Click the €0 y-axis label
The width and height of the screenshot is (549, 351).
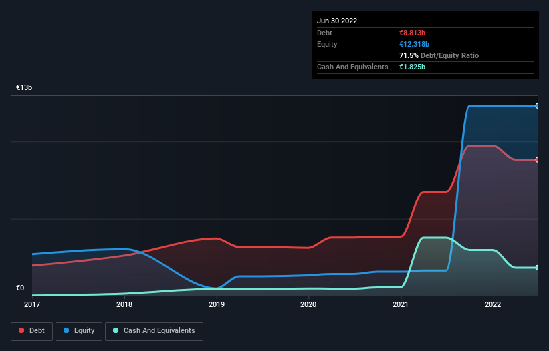click(x=20, y=288)
